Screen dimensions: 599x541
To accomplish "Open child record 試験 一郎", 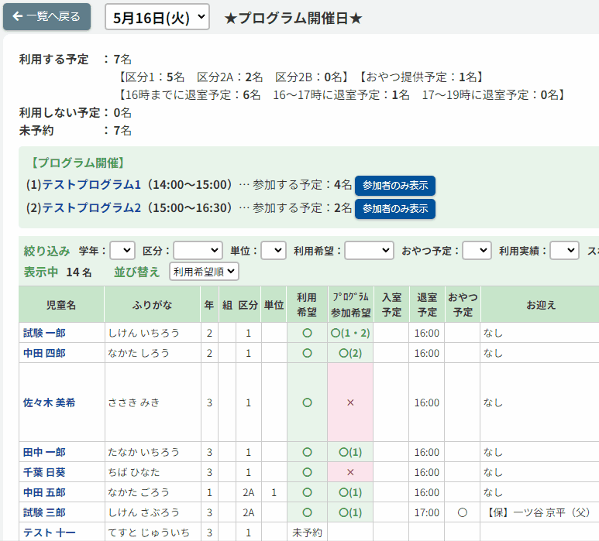I will 44,333.
